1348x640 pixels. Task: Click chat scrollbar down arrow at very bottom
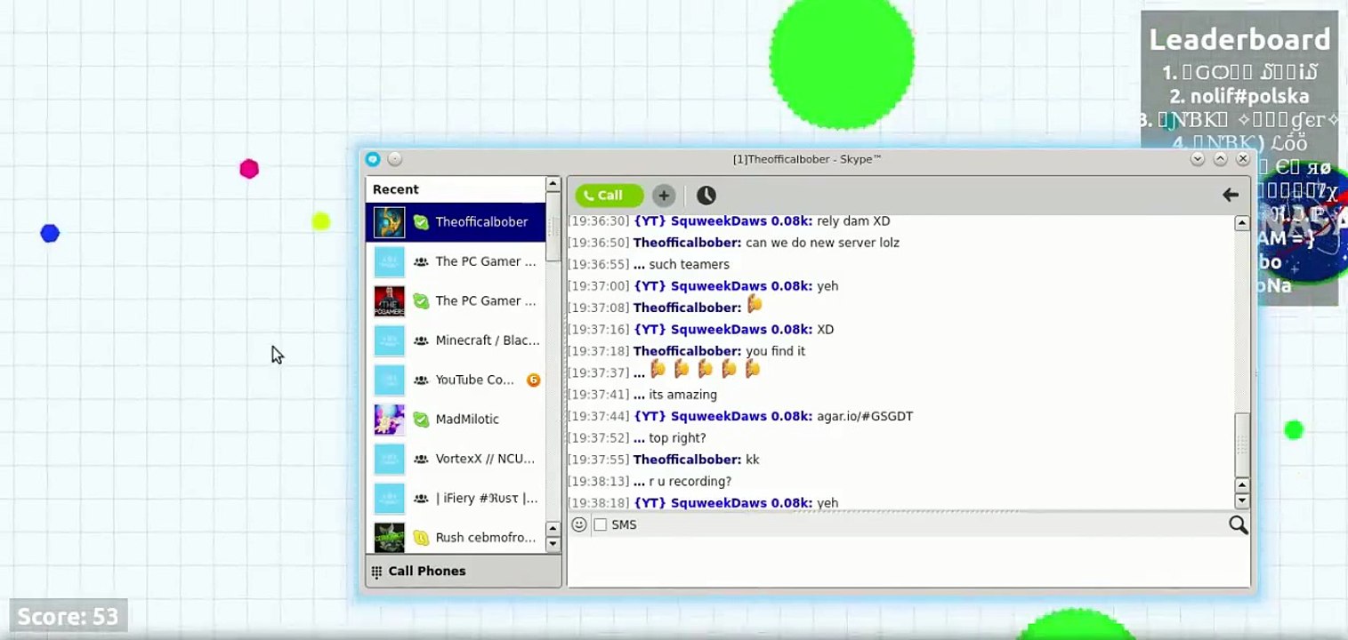[x=1242, y=501]
